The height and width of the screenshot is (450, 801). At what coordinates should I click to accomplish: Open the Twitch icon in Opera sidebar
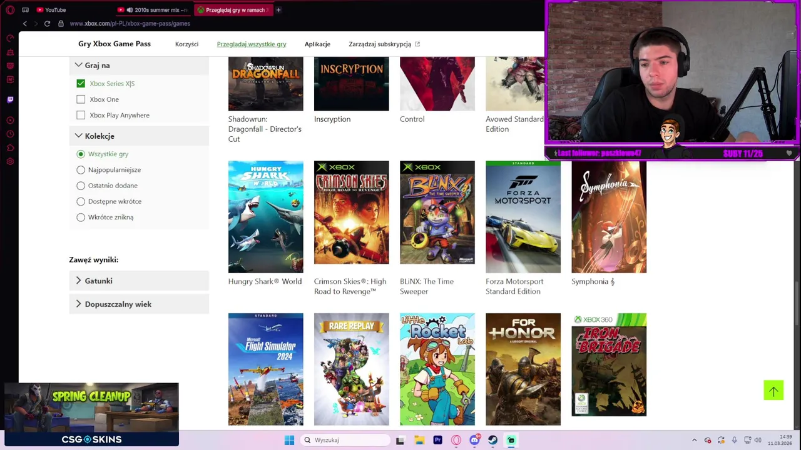(x=10, y=99)
